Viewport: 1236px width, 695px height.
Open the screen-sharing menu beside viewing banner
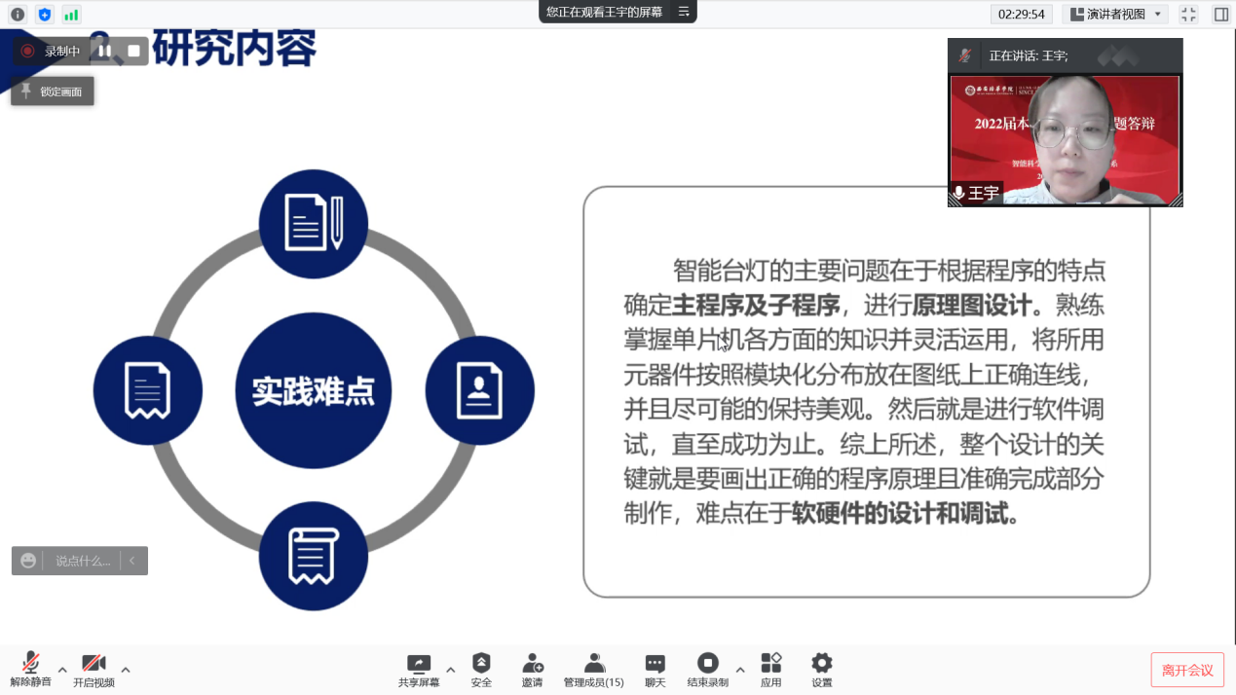(684, 12)
